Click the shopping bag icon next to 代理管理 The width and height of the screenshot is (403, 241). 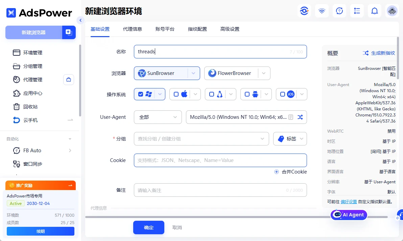coord(69,80)
